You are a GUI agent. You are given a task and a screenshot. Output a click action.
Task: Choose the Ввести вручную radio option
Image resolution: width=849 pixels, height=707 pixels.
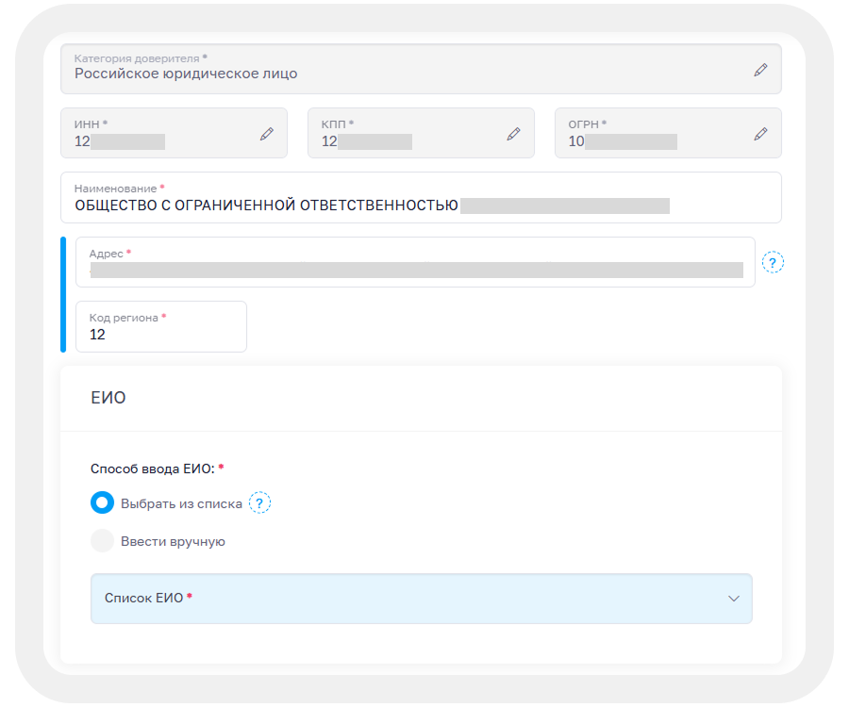(102, 541)
